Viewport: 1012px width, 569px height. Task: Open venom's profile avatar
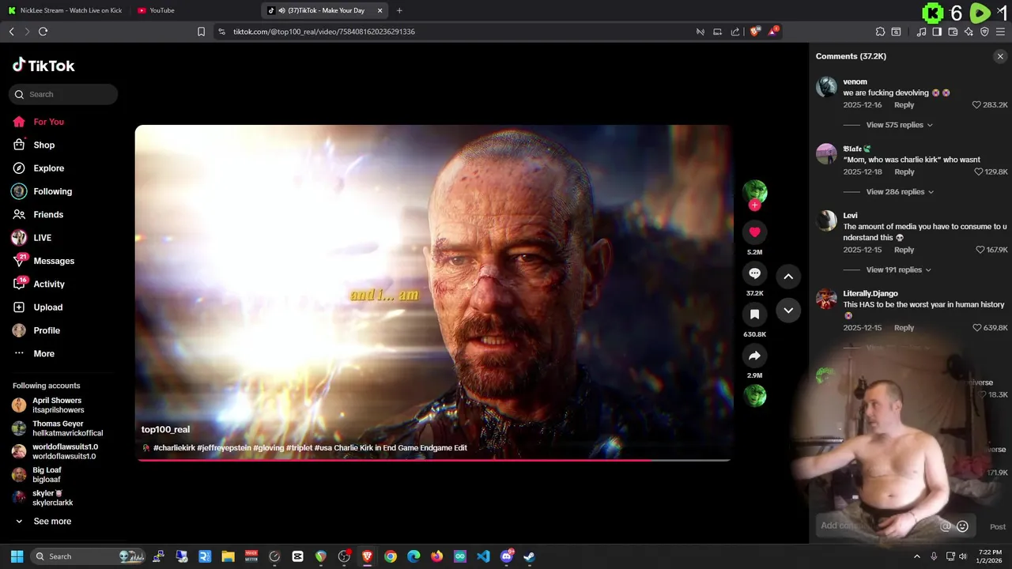tap(826, 87)
